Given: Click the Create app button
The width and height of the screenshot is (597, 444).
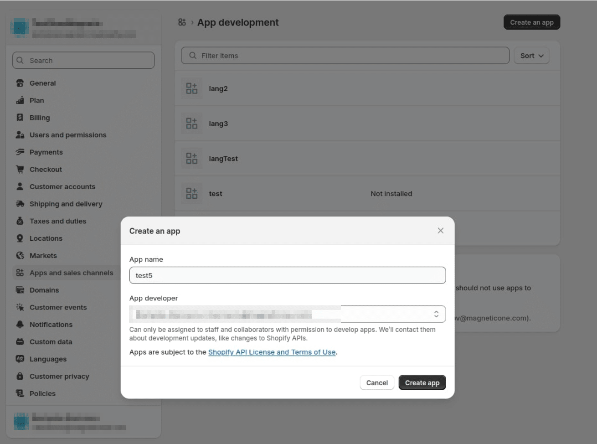Looking at the screenshot, I should point(422,383).
